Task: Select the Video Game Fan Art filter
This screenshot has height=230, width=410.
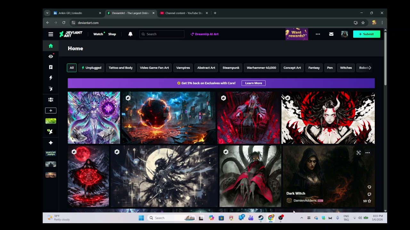Action: point(154,68)
